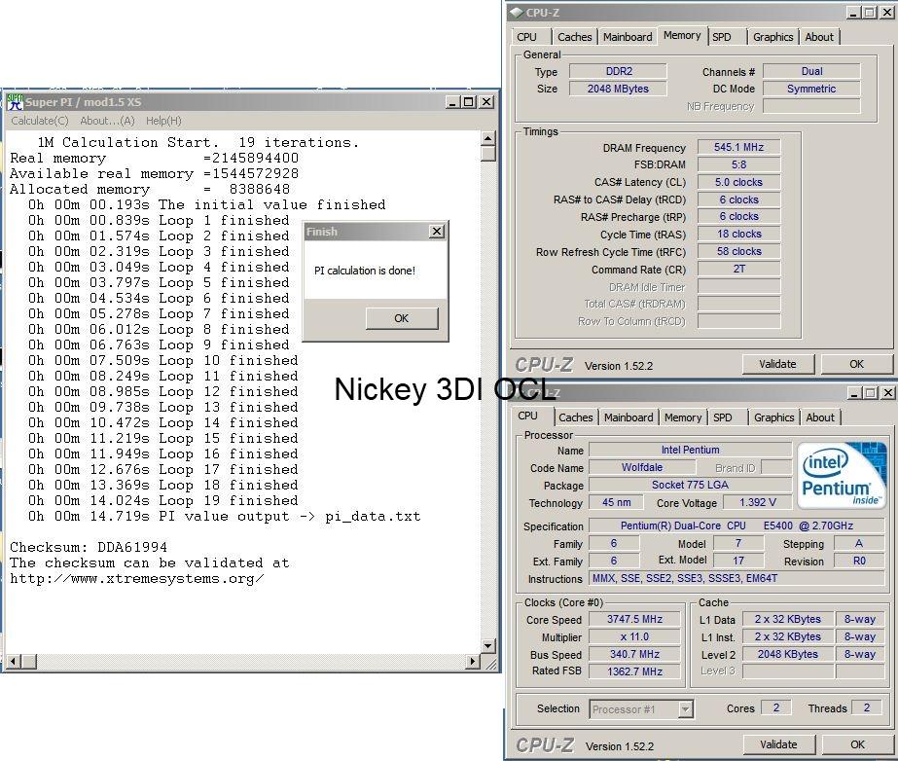The height and width of the screenshot is (761, 898).
Task: Open Mainboard tab in lower CPU-Z window
Action: [629, 417]
